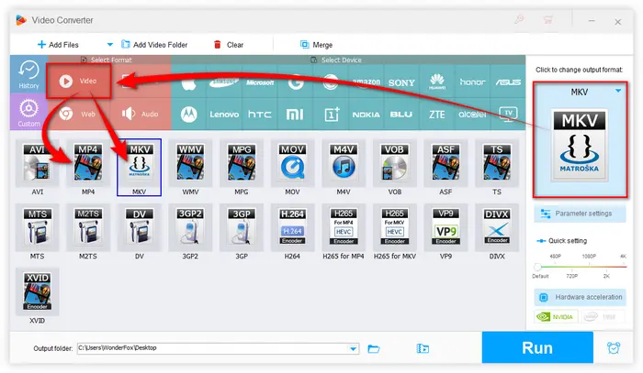643x373 pixels.
Task: Open the HTC device profiles
Action: pos(260,115)
